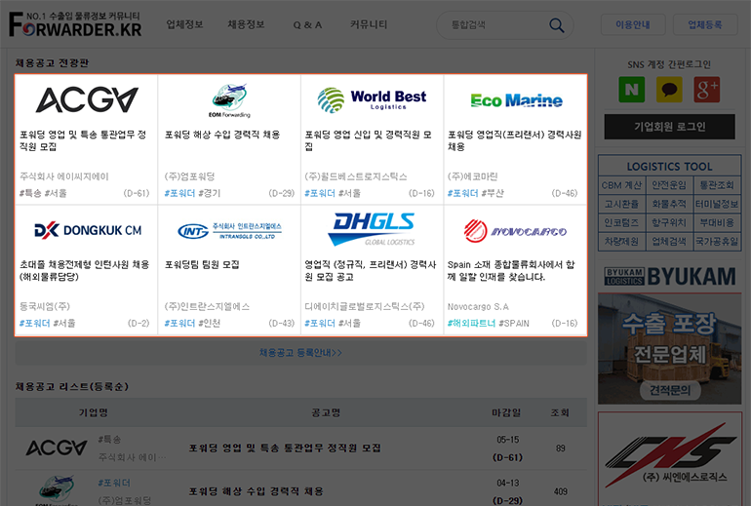Click the 기업회원 로그인 button

(x=669, y=127)
